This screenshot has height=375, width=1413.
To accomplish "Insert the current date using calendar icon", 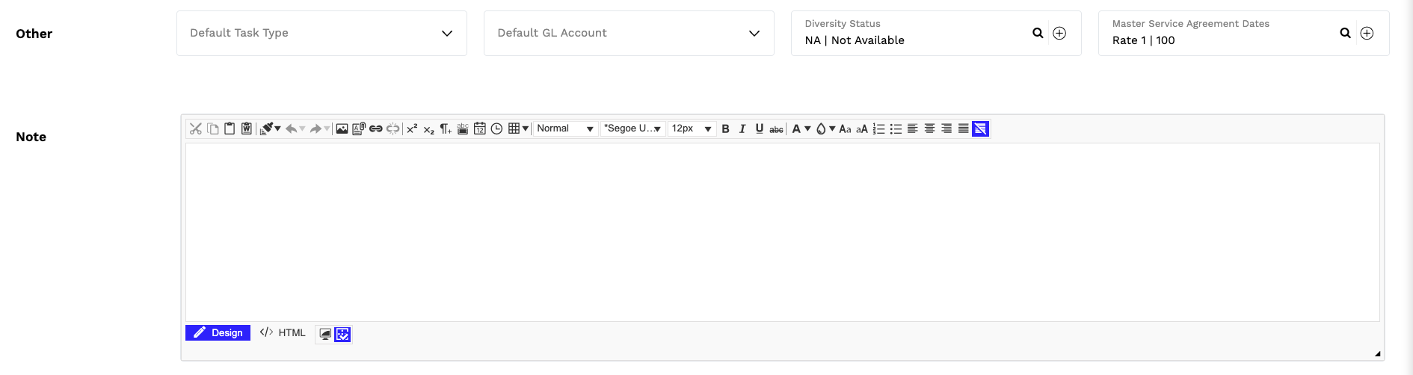I will coord(479,128).
